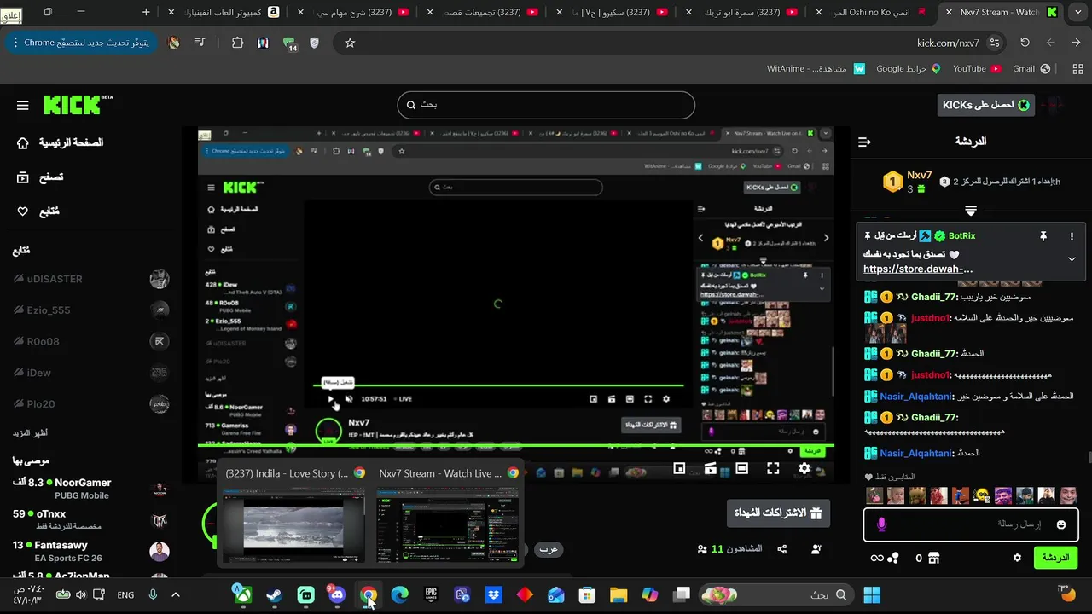
Task: Open the YouTube bookmark
Action: (976, 69)
